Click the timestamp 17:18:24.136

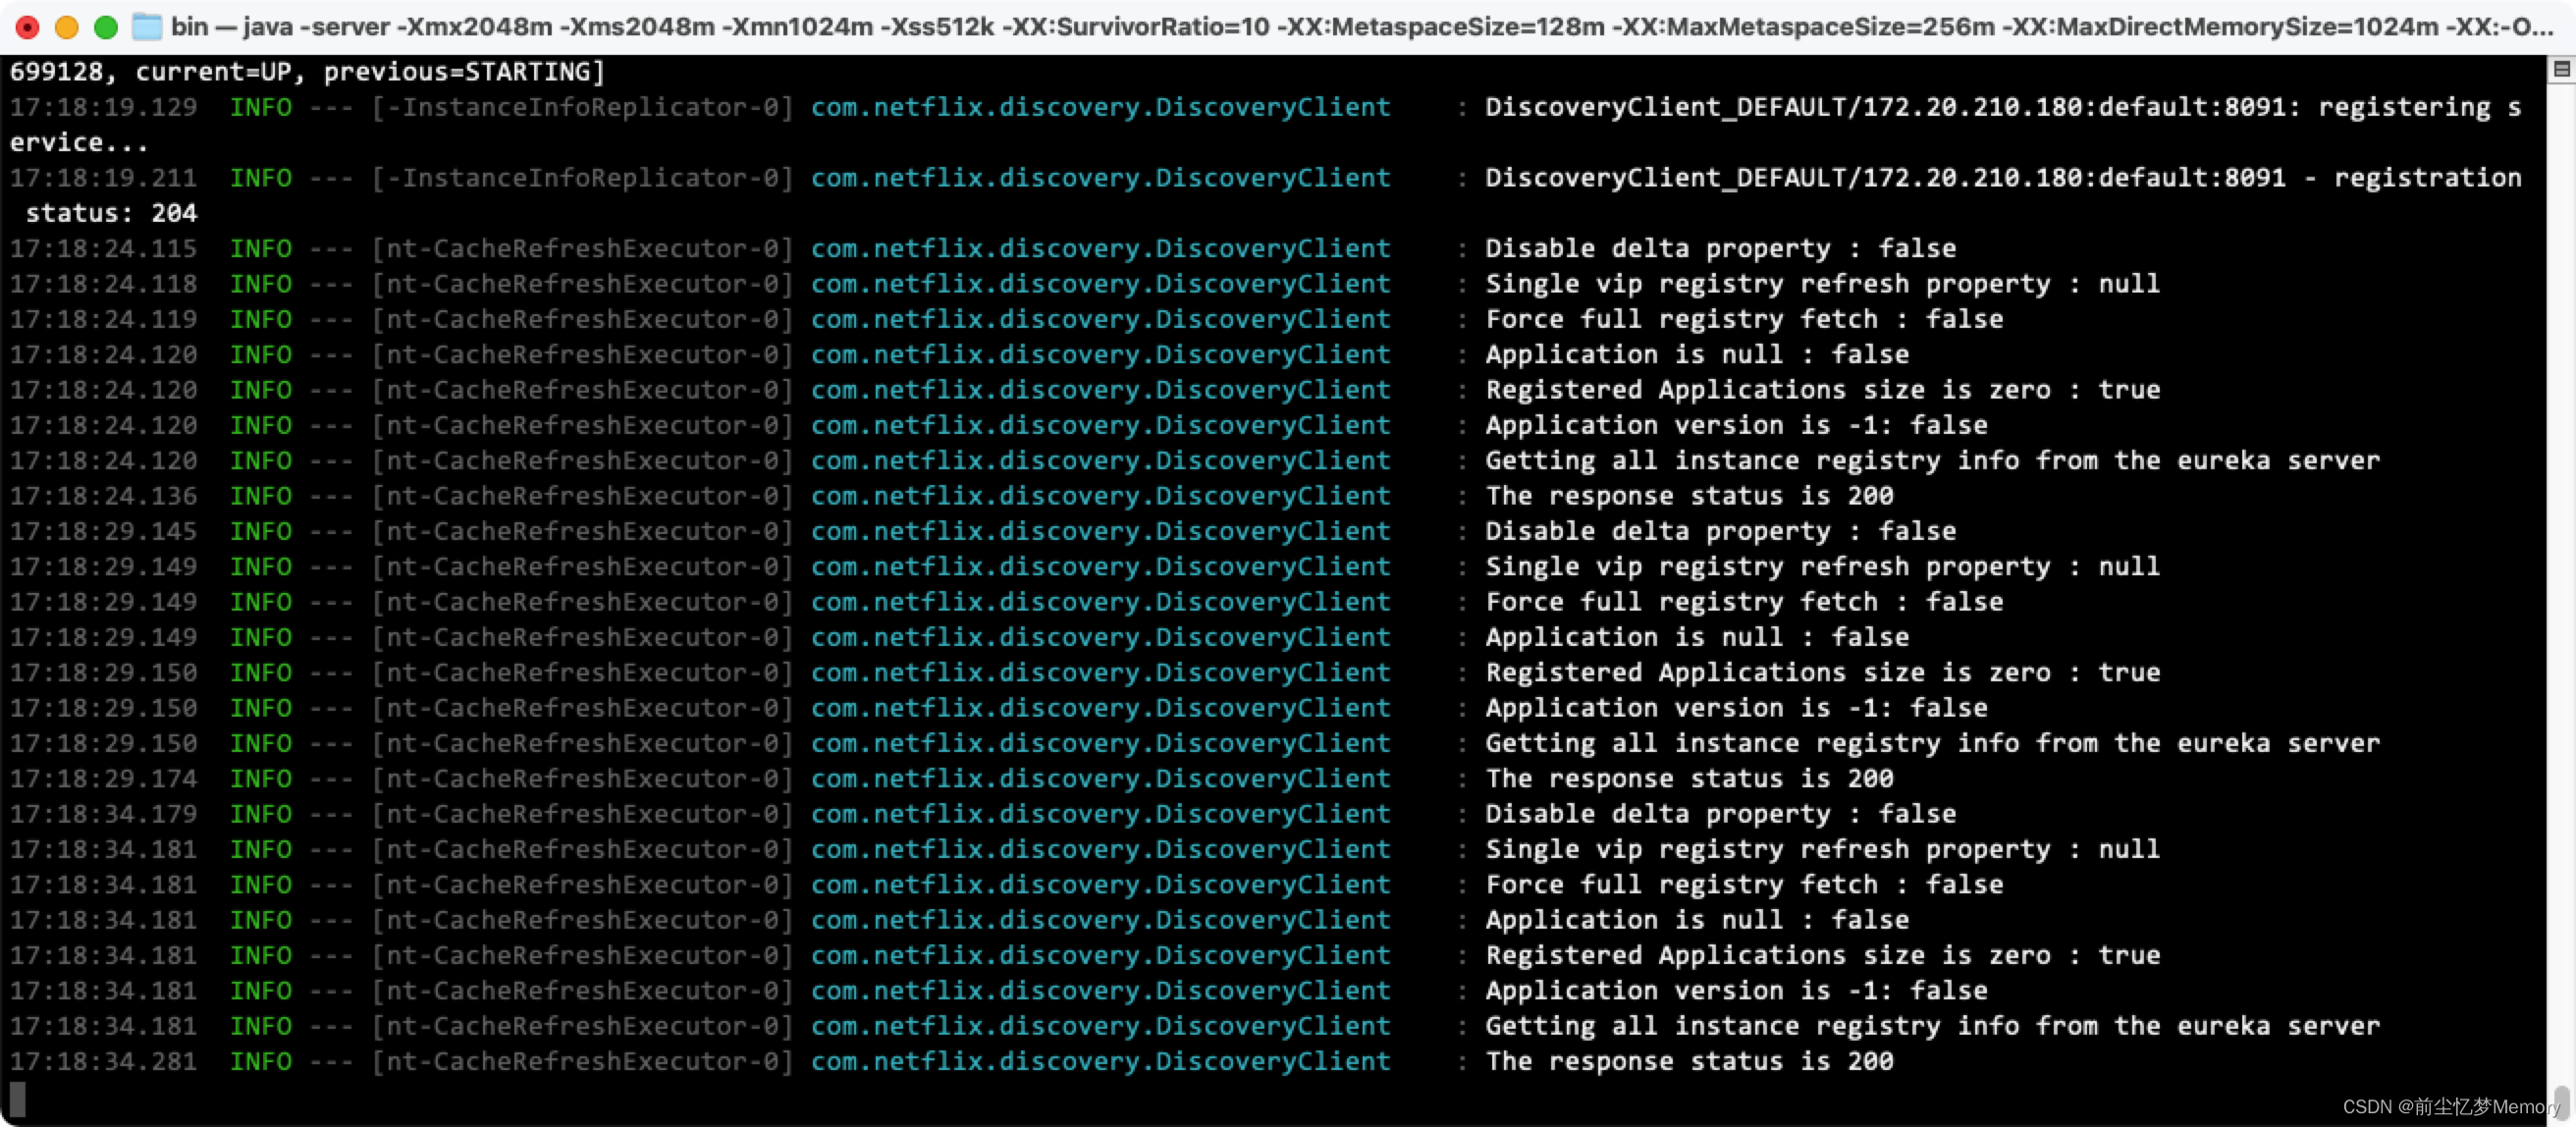tap(104, 496)
